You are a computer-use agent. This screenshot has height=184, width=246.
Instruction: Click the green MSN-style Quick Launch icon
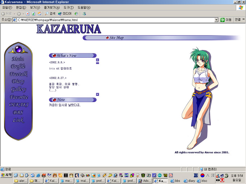click(x=160, y=175)
